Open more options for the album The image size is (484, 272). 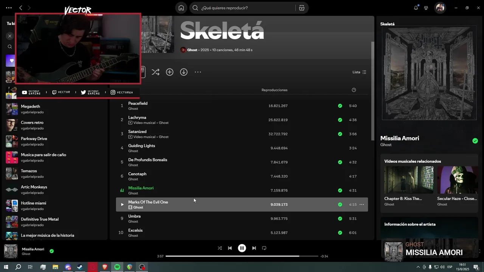click(x=198, y=72)
